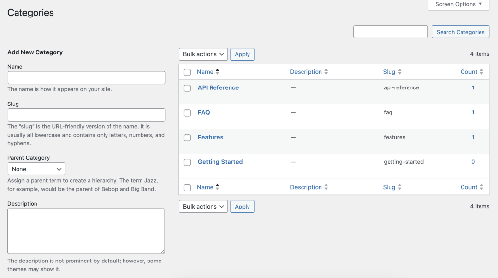
Task: Check the API Reference category checkbox
Action: coord(187,88)
